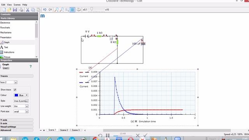Switch to the Scene 2 tab
This screenshot has width=249, height=140.
[64, 130]
